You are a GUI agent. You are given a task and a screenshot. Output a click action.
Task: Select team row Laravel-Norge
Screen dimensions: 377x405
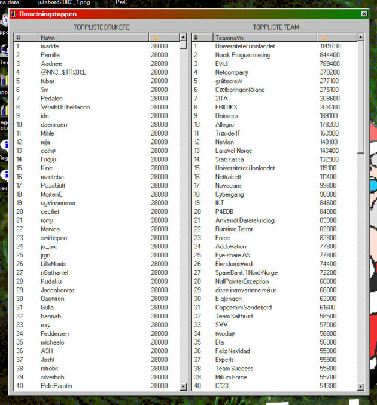point(275,151)
